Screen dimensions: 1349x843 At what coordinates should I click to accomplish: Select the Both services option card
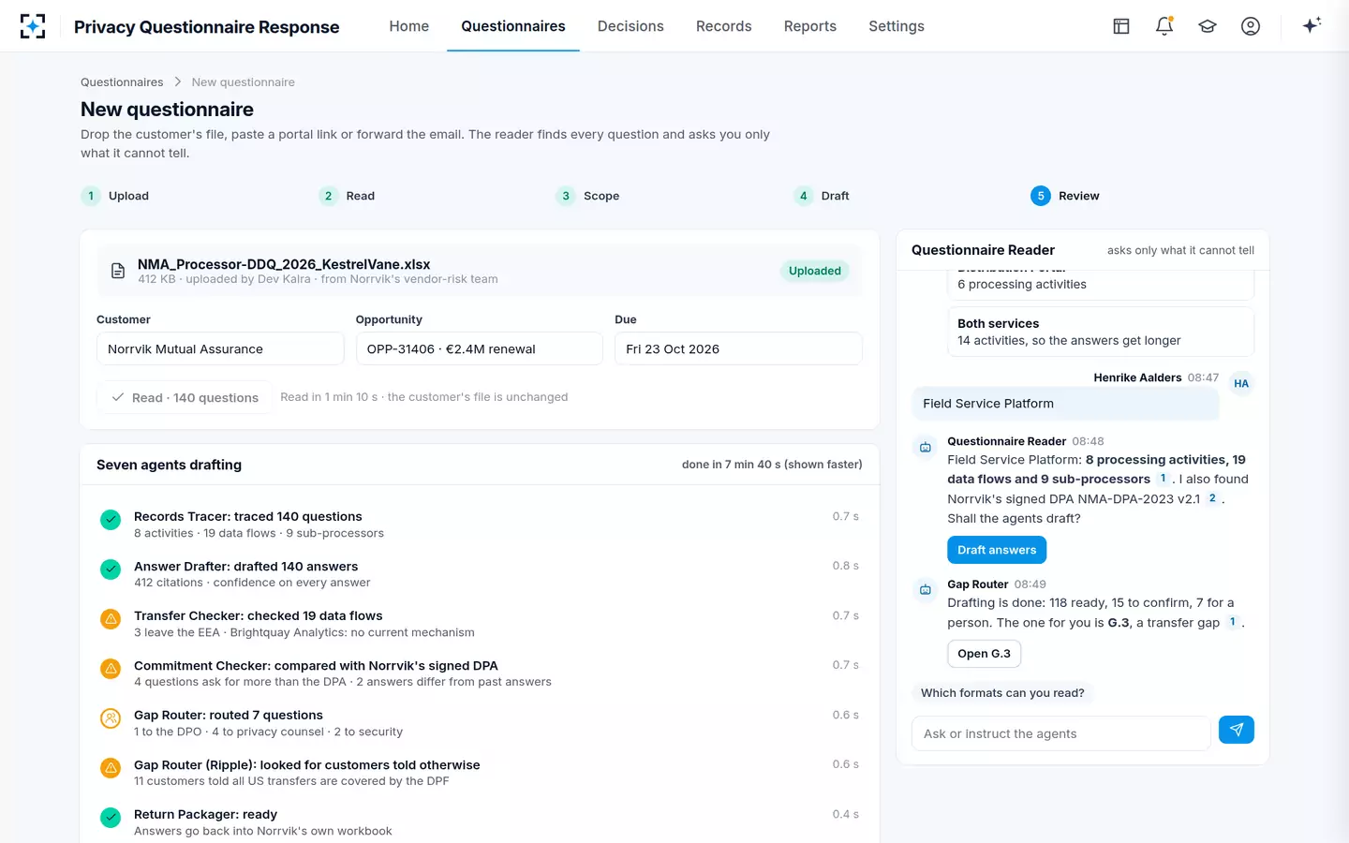[x=1101, y=332]
